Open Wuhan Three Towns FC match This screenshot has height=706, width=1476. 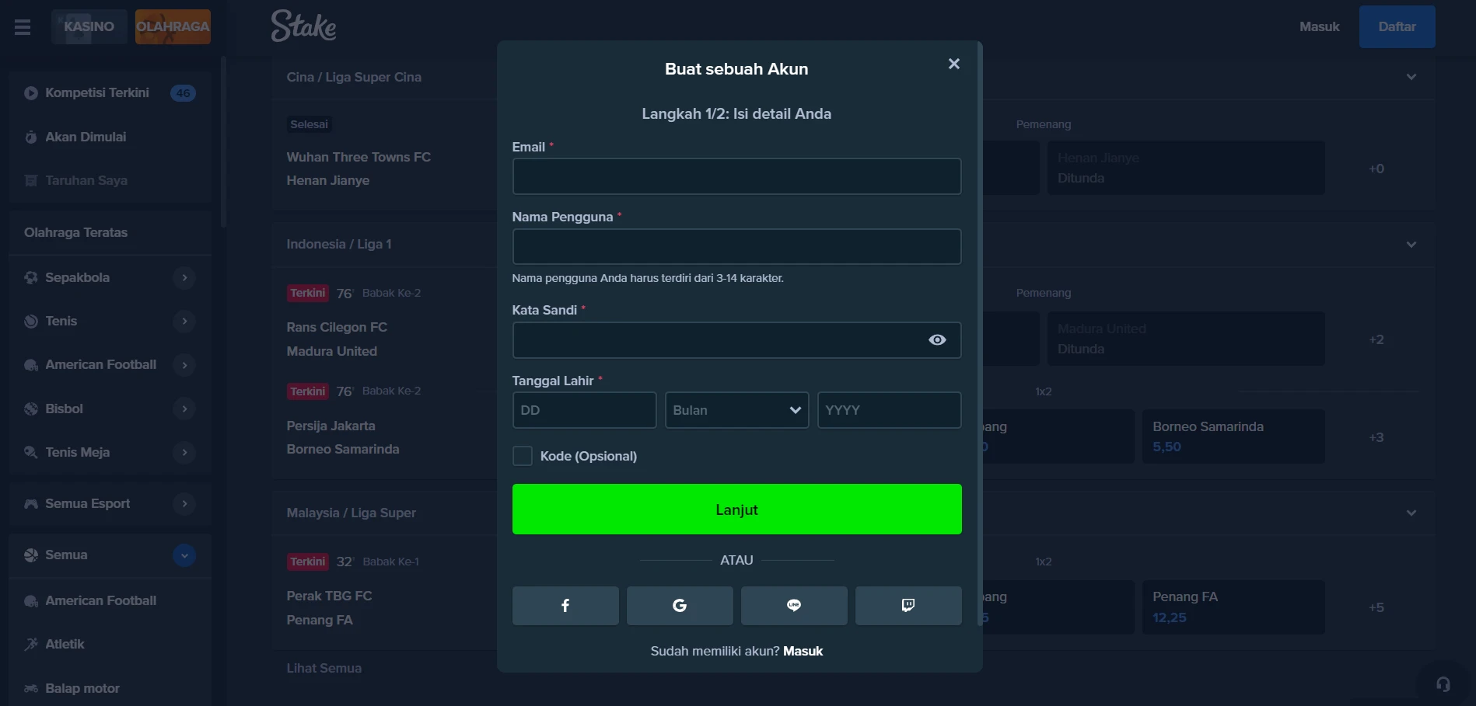tap(359, 169)
